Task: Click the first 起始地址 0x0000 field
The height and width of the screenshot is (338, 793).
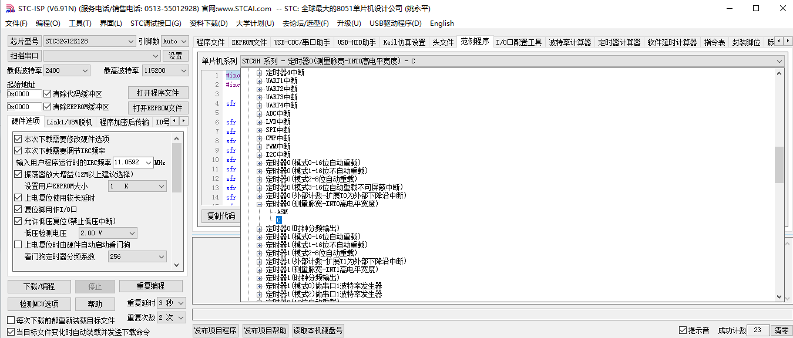Action: click(x=24, y=94)
